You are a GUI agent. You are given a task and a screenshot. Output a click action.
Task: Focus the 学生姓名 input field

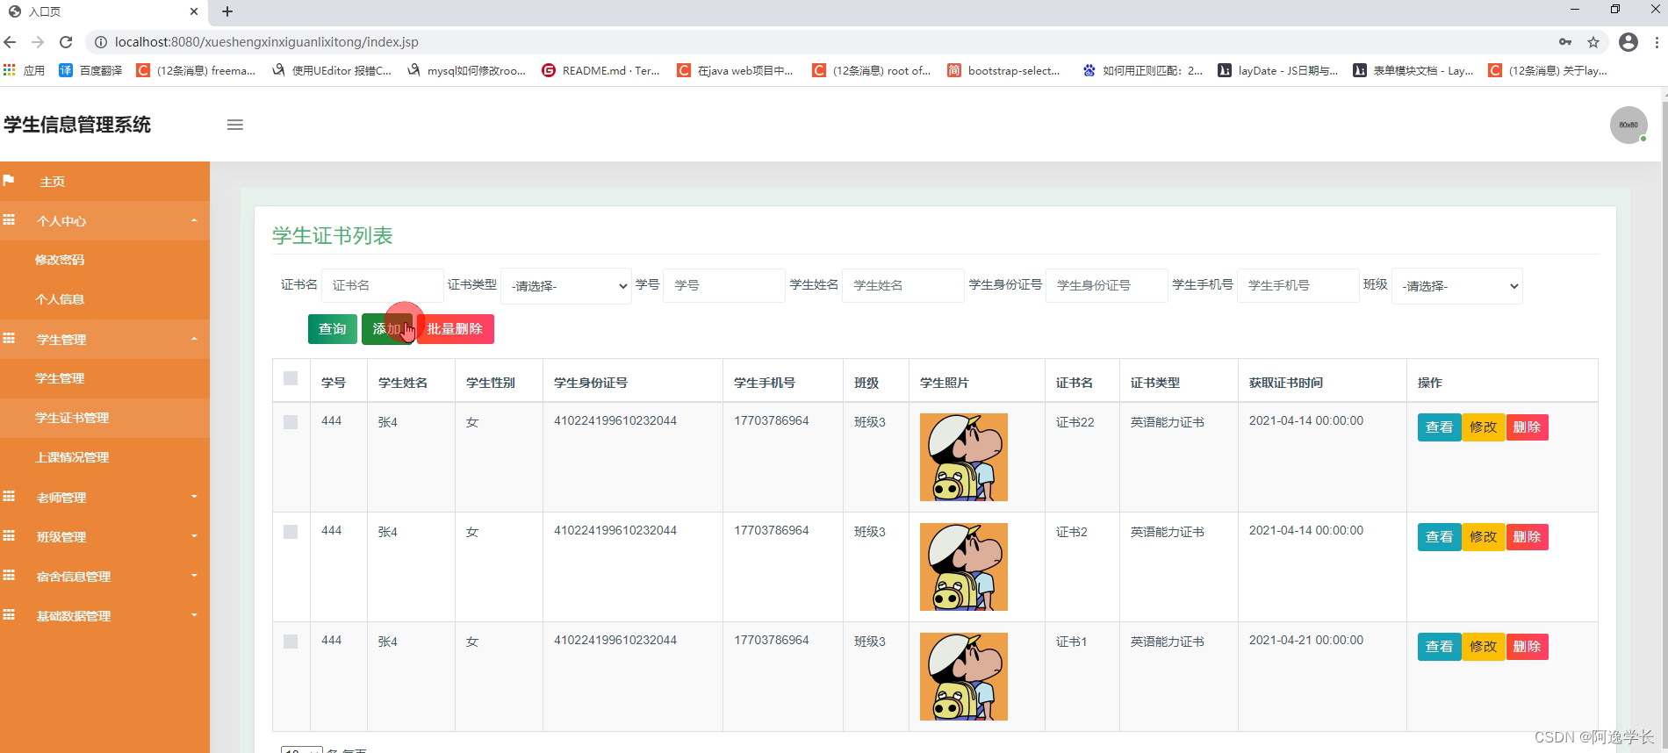[x=903, y=285]
